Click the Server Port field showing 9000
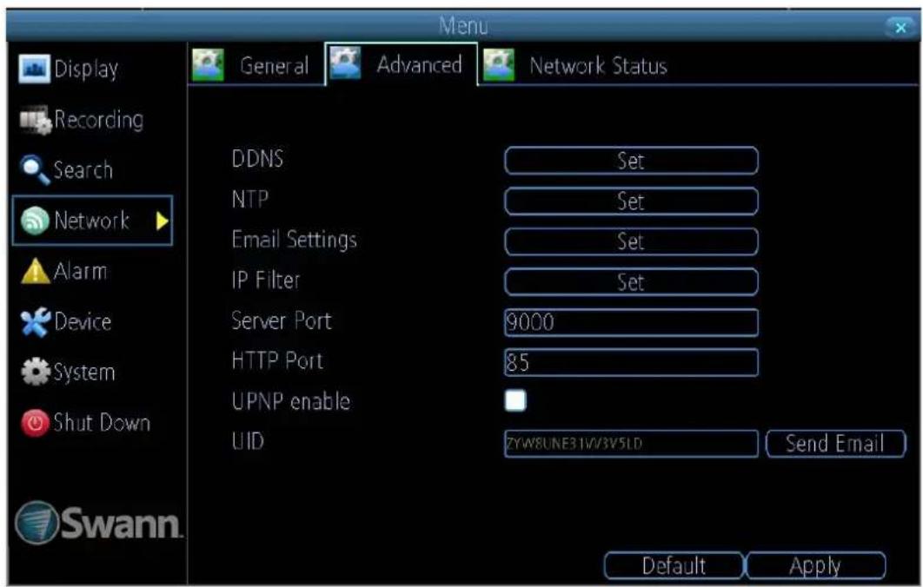The image size is (923, 587). click(x=631, y=322)
